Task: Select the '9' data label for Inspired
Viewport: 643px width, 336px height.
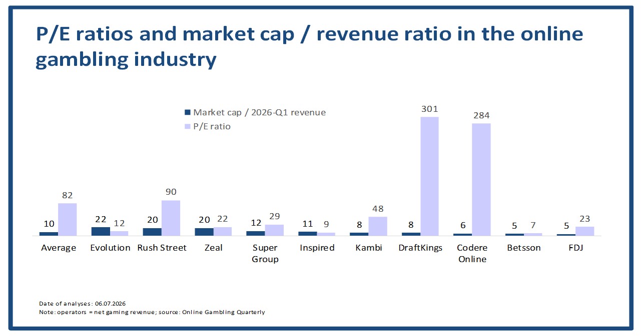Action: click(326, 225)
